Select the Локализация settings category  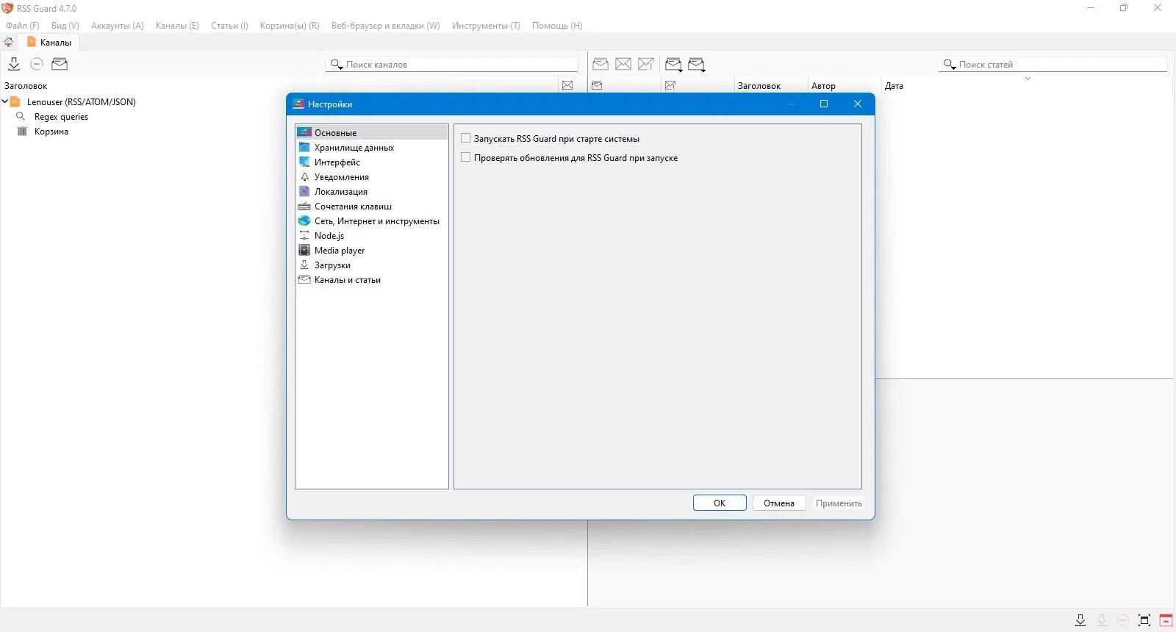(x=372, y=191)
